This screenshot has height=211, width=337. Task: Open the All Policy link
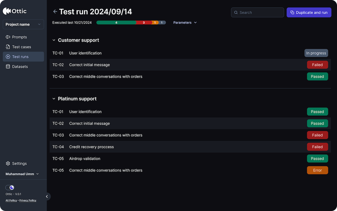[11, 200]
